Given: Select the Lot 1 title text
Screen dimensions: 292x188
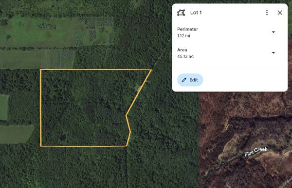Looking at the screenshot, I should 196,13.
